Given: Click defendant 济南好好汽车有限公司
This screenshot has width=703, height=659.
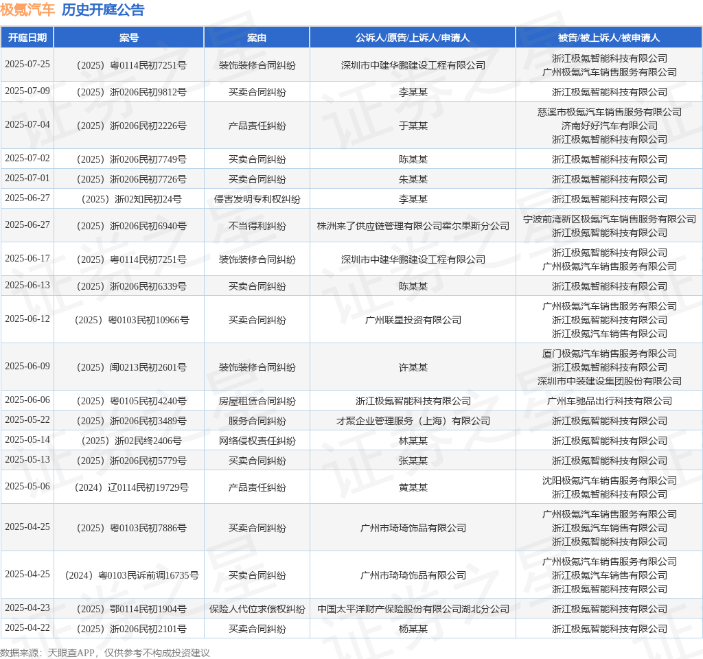Looking at the screenshot, I should click(x=610, y=126).
